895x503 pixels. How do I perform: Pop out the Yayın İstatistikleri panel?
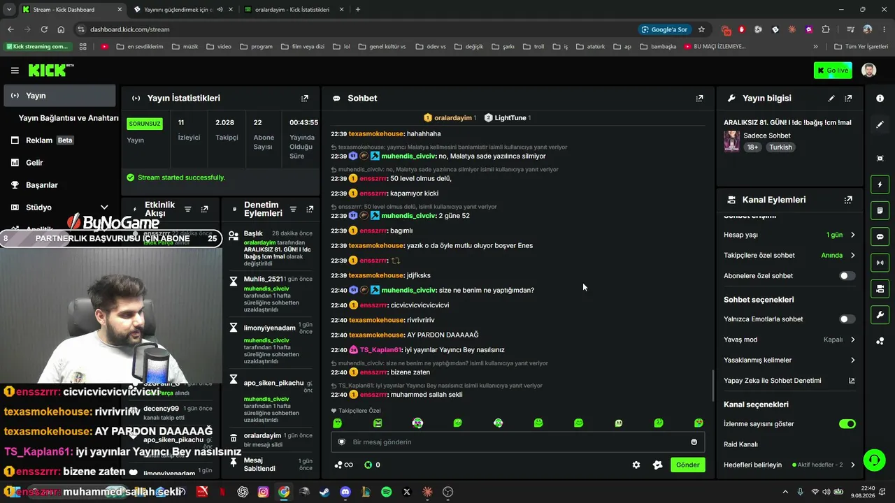pyautogui.click(x=305, y=99)
